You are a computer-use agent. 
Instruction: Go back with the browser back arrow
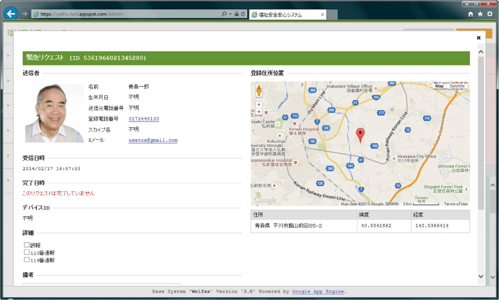[11, 14]
